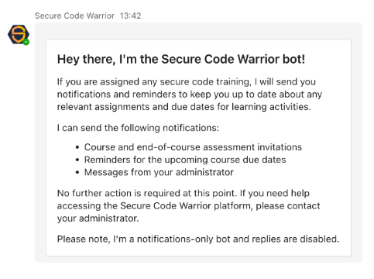Click 'I can send the following notifications:' line

[138, 128]
